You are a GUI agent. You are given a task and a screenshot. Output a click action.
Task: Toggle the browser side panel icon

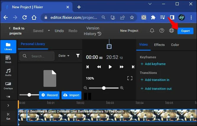tap(172, 17)
